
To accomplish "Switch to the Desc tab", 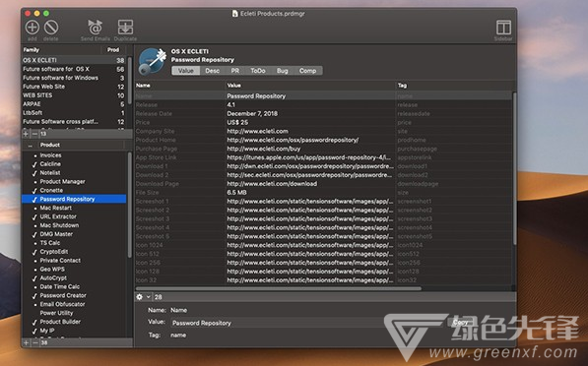I will pos(212,71).
